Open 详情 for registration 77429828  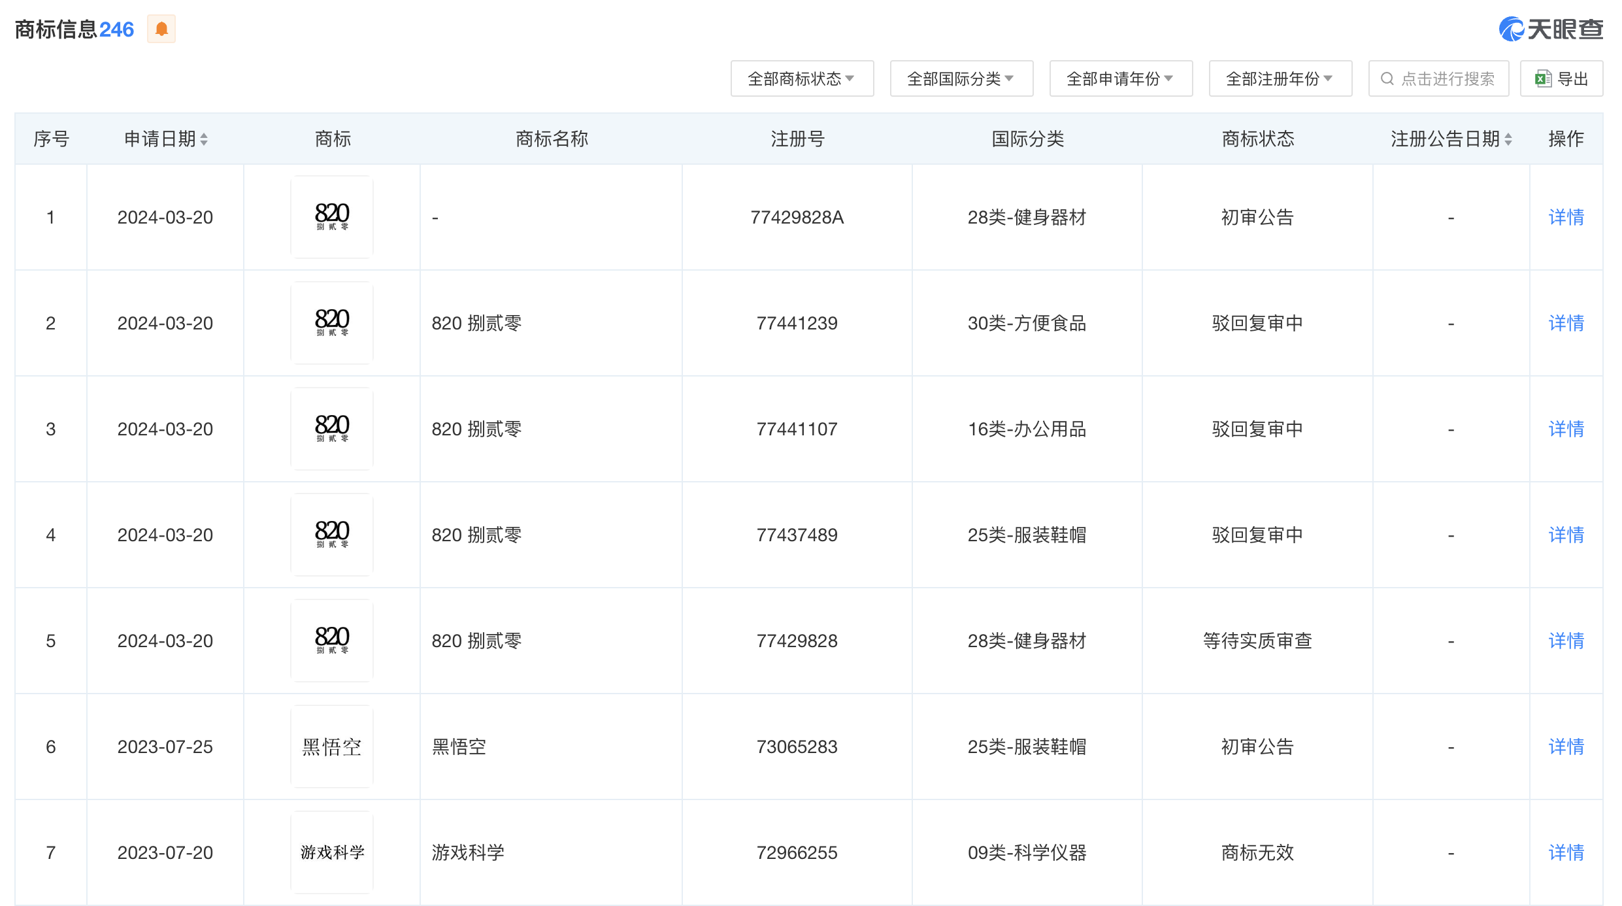(1566, 641)
